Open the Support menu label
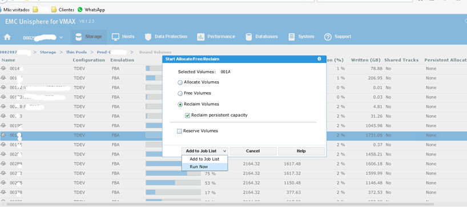467x207 pixels. pyautogui.click(x=343, y=37)
